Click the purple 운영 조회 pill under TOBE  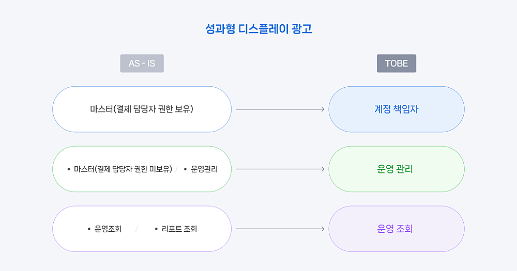tap(397, 229)
